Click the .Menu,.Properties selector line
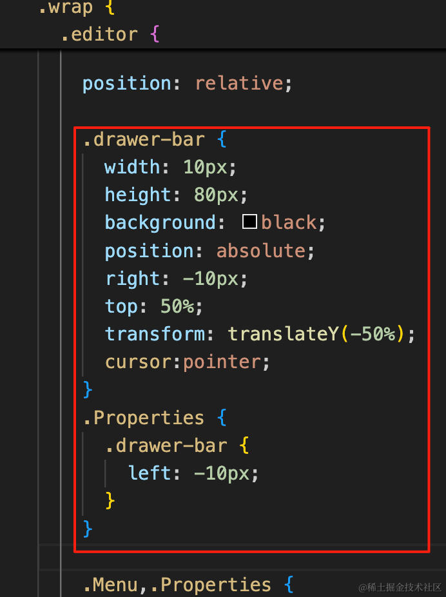The width and height of the screenshot is (446, 597). click(x=177, y=585)
